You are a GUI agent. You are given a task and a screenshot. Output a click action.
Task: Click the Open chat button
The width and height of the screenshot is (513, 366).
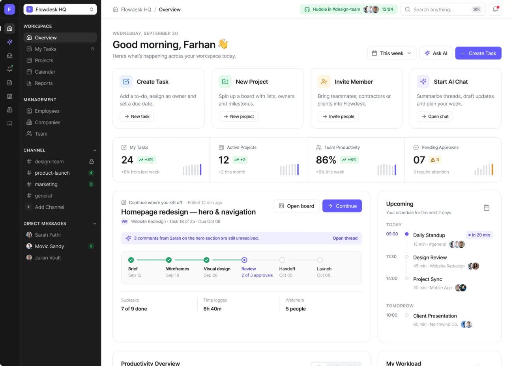[434, 116]
